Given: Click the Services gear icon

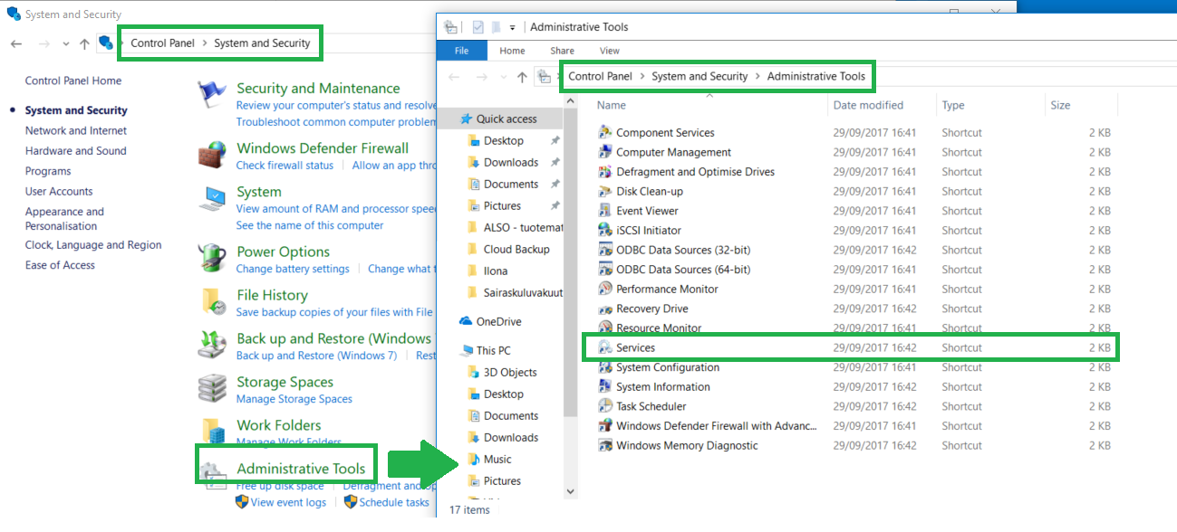Looking at the screenshot, I should [605, 347].
